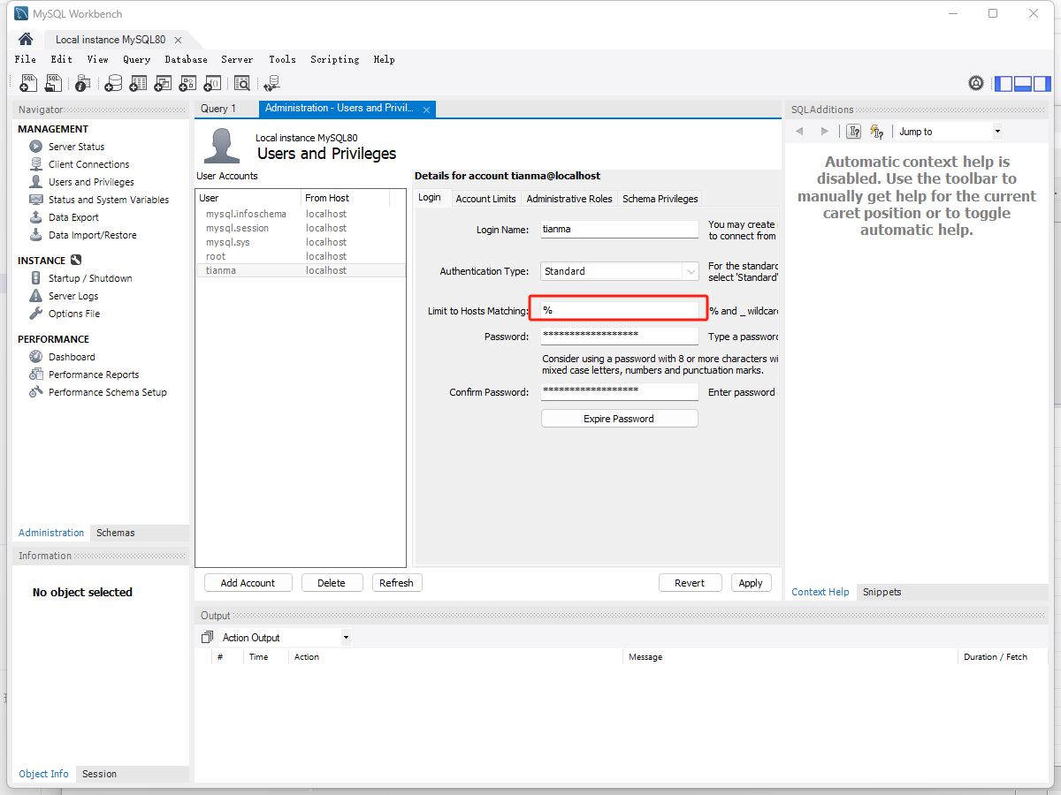Create new view toolbar icon
This screenshot has width=1061, height=795.
click(163, 83)
